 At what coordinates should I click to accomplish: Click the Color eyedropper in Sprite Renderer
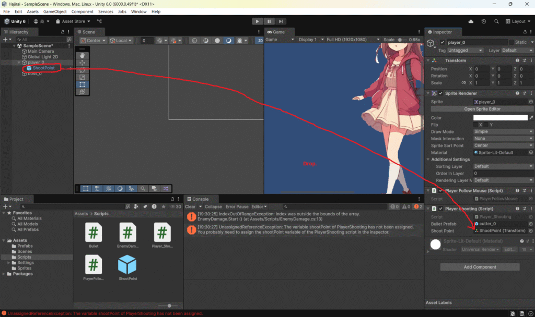[531, 117]
